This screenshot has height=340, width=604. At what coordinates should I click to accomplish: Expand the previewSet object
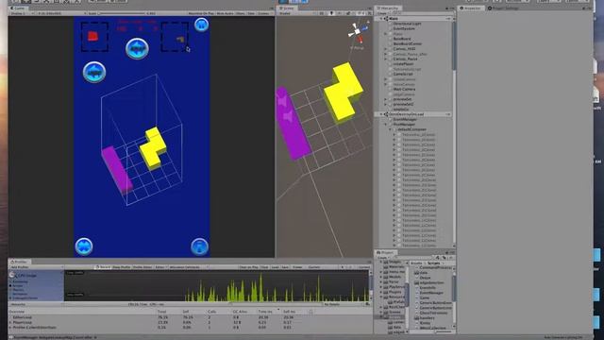tap(386, 99)
